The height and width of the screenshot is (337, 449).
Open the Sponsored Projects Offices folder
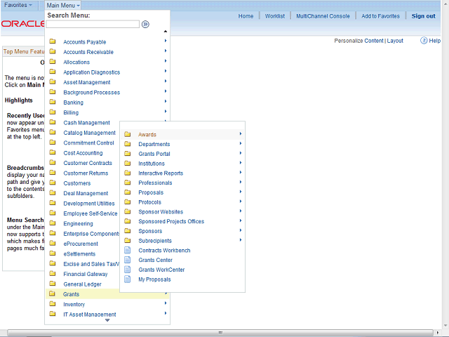pyautogui.click(x=171, y=221)
